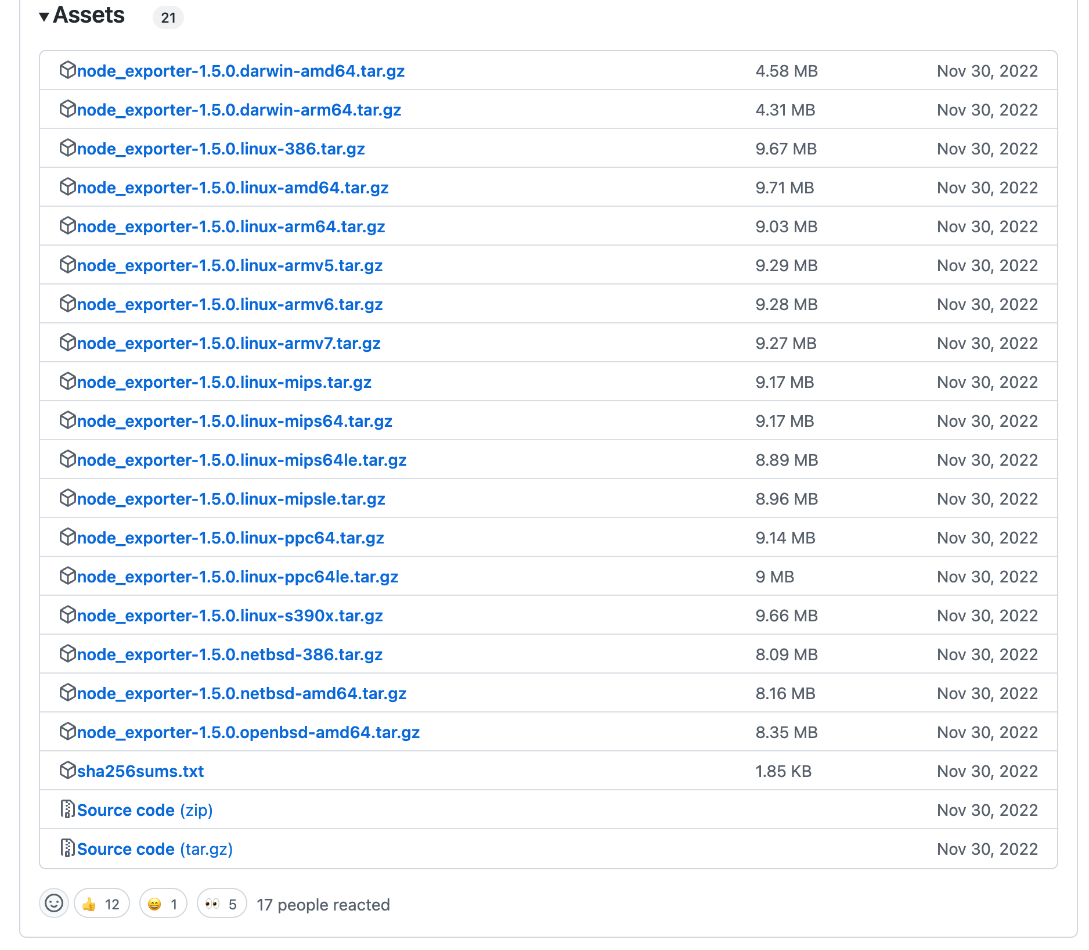1089x950 pixels.
Task: Download node_exporter-1.5.0.darwin-arm64.tar.gz
Action: click(x=239, y=110)
